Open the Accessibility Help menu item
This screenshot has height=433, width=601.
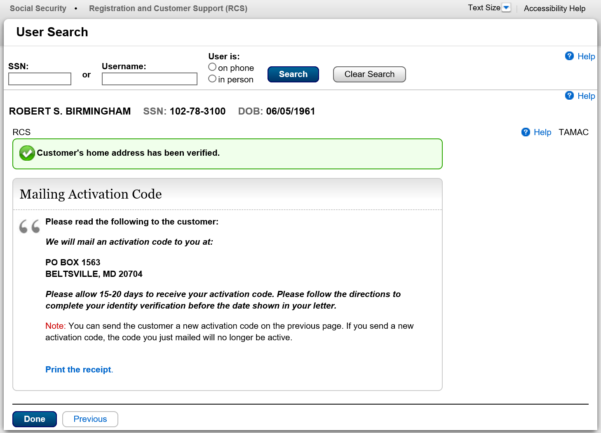[554, 8]
